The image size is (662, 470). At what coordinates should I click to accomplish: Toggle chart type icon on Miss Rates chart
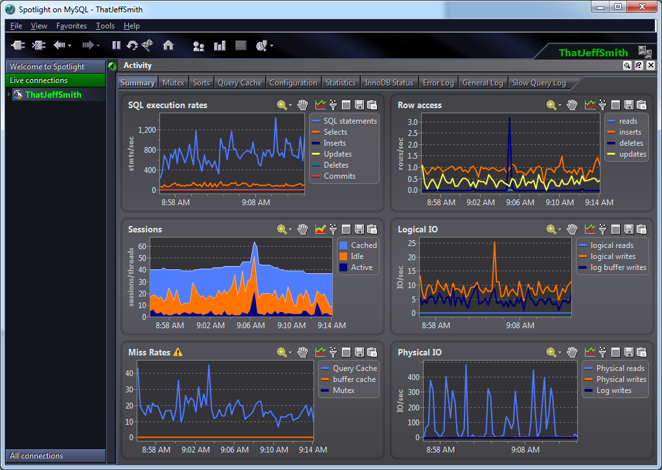pyautogui.click(x=321, y=352)
